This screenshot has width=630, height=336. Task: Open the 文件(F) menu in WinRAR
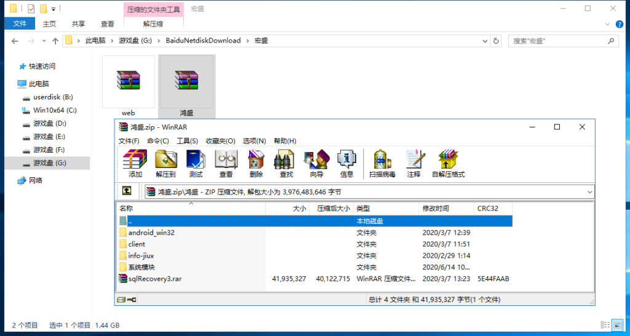[129, 141]
